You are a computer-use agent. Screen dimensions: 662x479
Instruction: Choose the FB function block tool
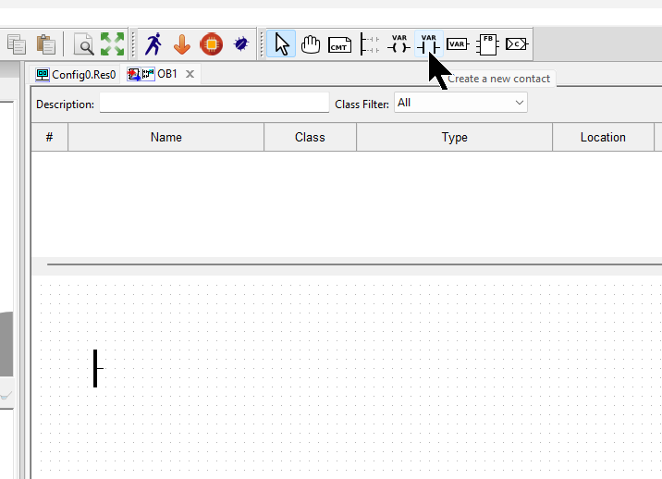pos(486,43)
